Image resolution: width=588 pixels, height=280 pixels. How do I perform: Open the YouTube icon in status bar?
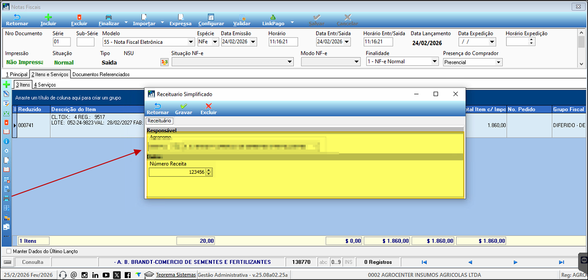106,275
